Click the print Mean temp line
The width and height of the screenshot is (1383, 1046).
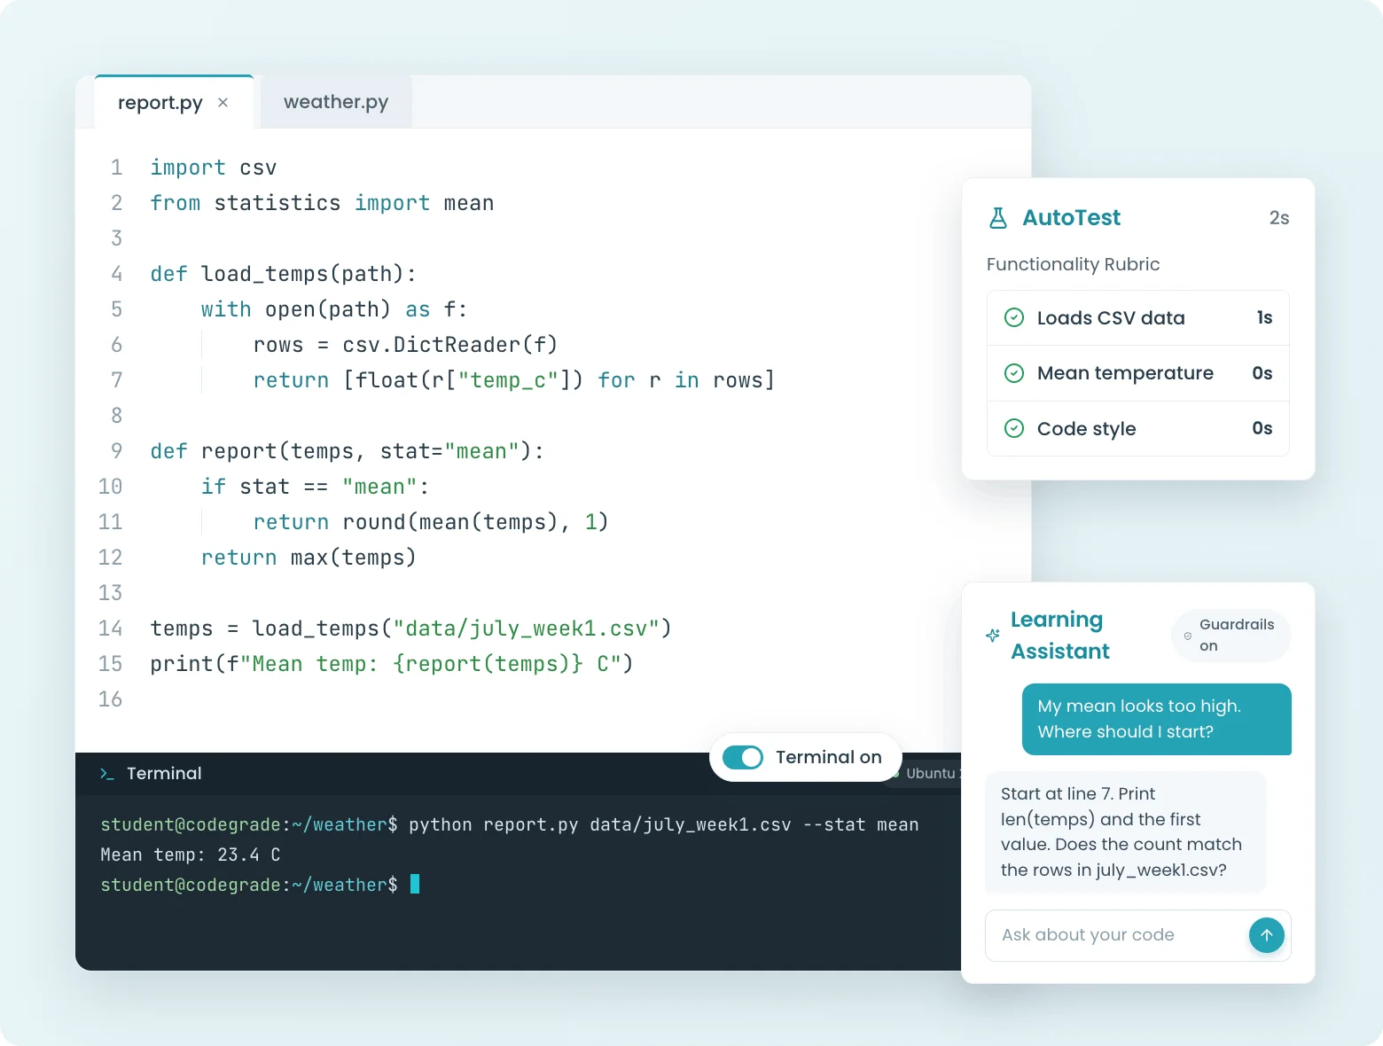(392, 664)
